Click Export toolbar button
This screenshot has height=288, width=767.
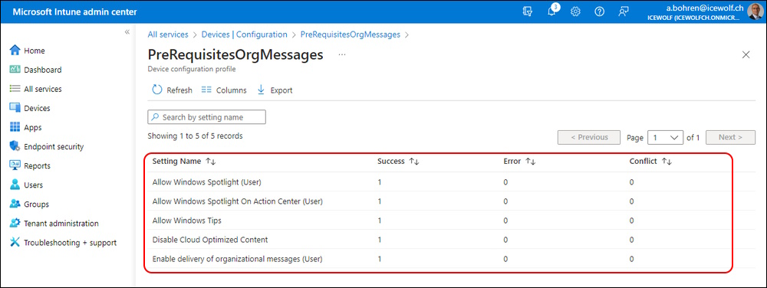(x=275, y=90)
